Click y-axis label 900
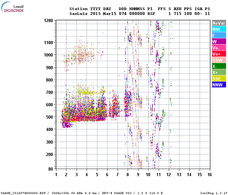This screenshot has width=228, height=195. click(50, 68)
